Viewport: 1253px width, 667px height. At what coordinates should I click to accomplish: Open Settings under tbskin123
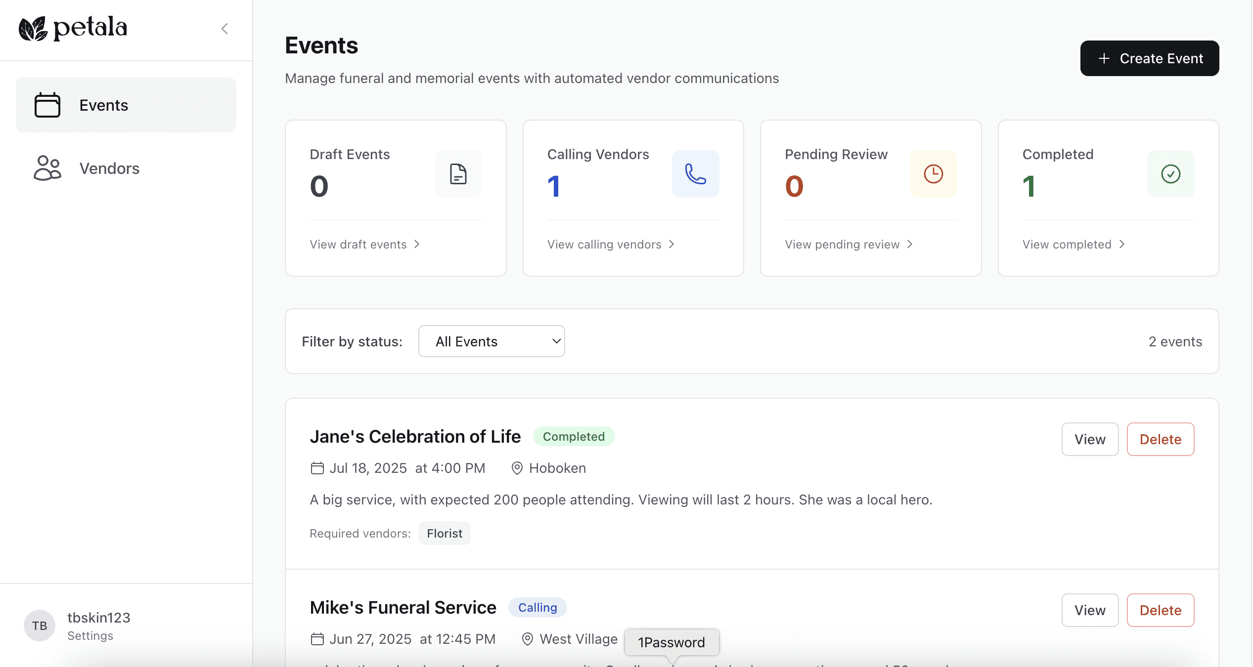click(x=90, y=635)
